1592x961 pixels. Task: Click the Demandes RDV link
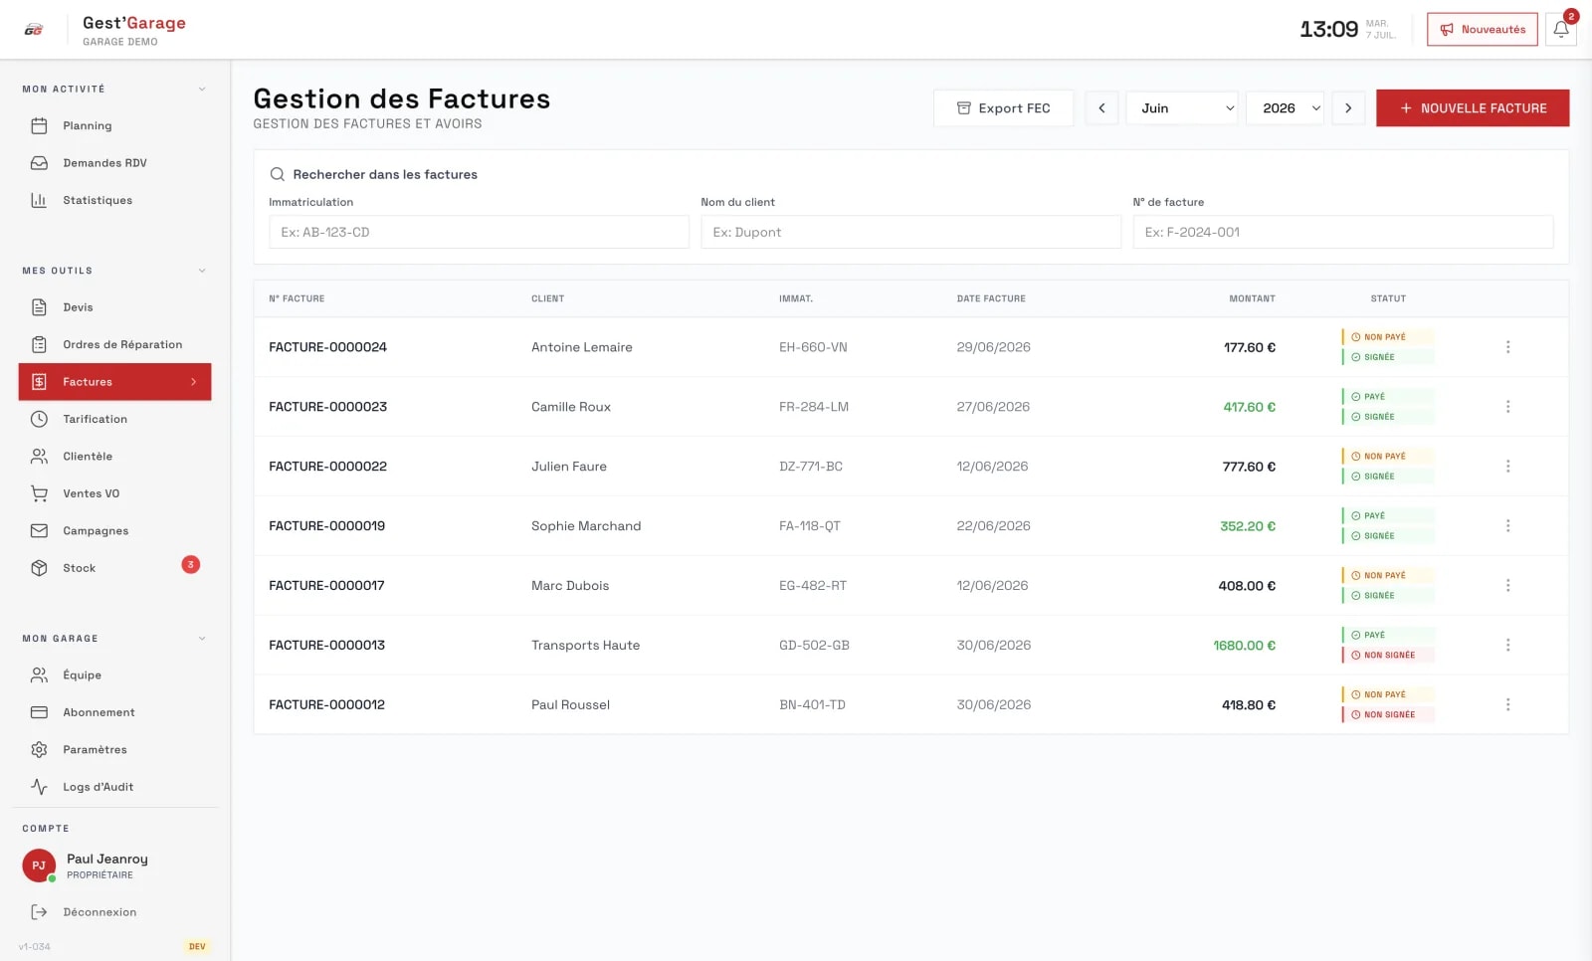(114, 163)
